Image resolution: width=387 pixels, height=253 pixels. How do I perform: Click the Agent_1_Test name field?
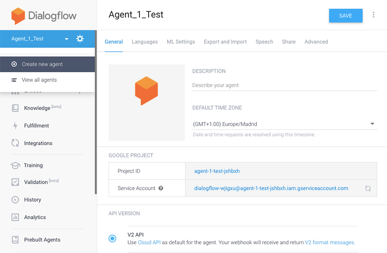pyautogui.click(x=136, y=14)
